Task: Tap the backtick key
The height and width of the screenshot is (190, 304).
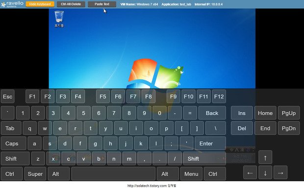Action: (7, 113)
